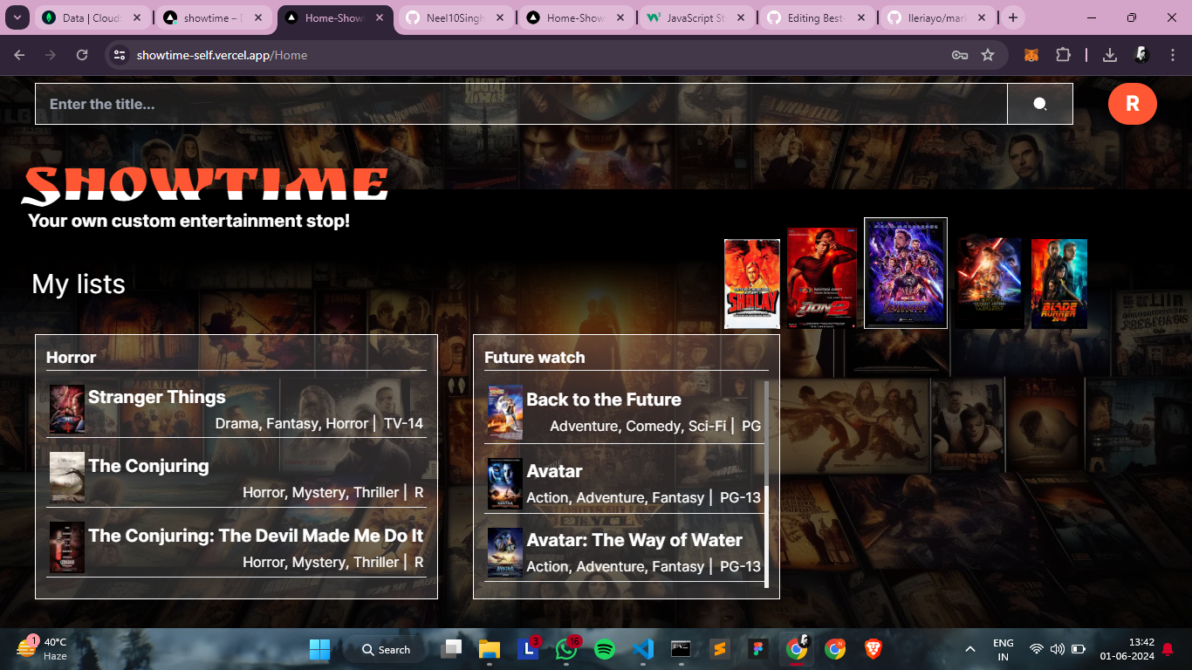Screen dimensions: 1192x670
Task: Open Avatar: The Way of Water entry
Action: pos(634,540)
